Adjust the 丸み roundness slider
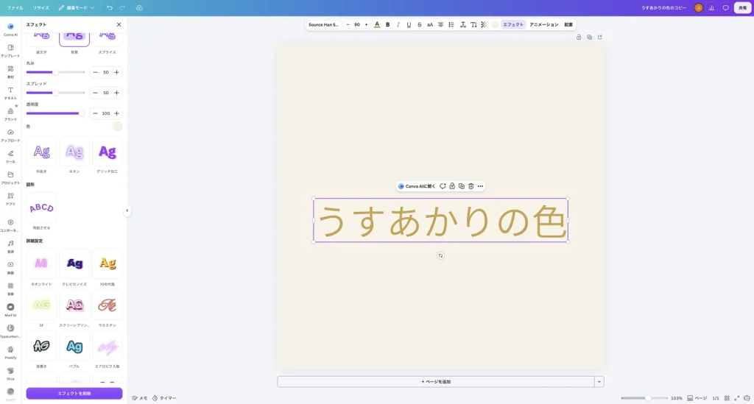The image size is (754, 404). click(x=55, y=72)
